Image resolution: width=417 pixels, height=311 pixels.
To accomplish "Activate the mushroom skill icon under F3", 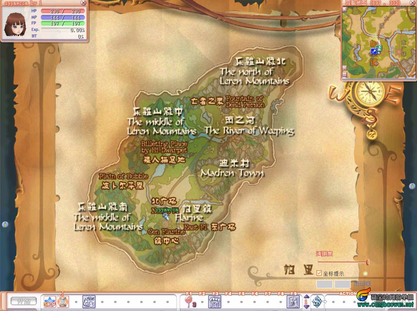I will click(215, 302).
